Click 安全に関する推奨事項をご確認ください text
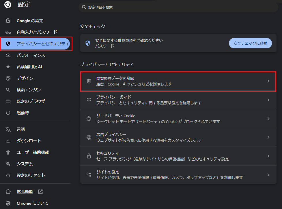The height and width of the screenshot is (209, 282). [x=129, y=40]
